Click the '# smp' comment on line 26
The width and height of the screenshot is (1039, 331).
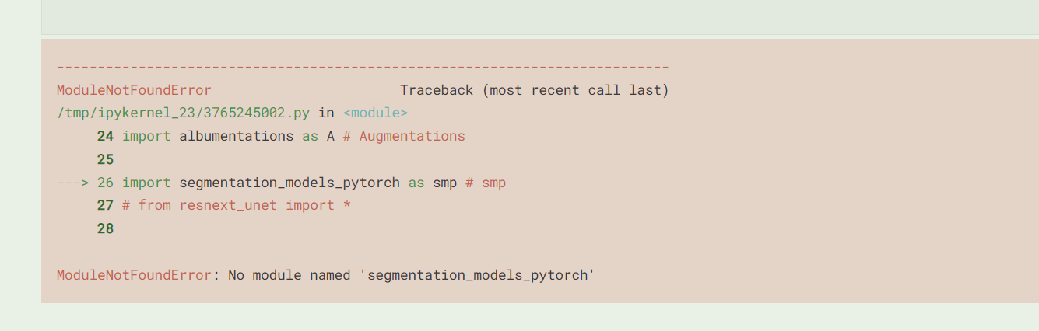[486, 183]
